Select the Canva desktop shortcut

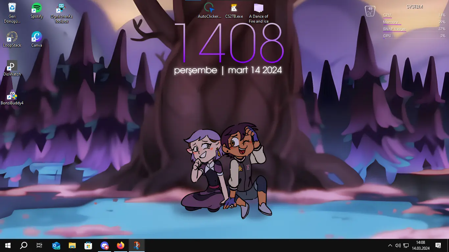click(x=36, y=39)
